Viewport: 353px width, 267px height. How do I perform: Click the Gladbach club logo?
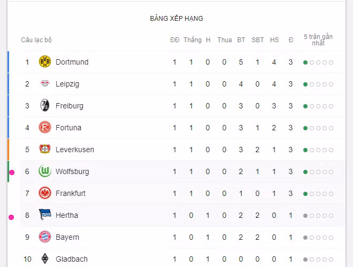44,259
